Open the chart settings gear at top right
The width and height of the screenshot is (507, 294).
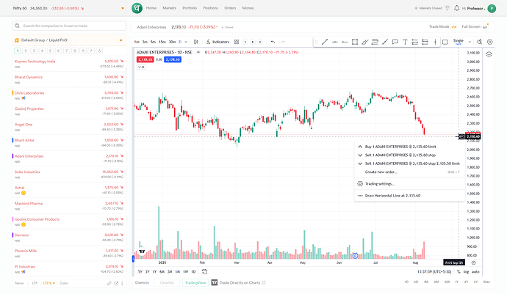pyautogui.click(x=490, y=42)
